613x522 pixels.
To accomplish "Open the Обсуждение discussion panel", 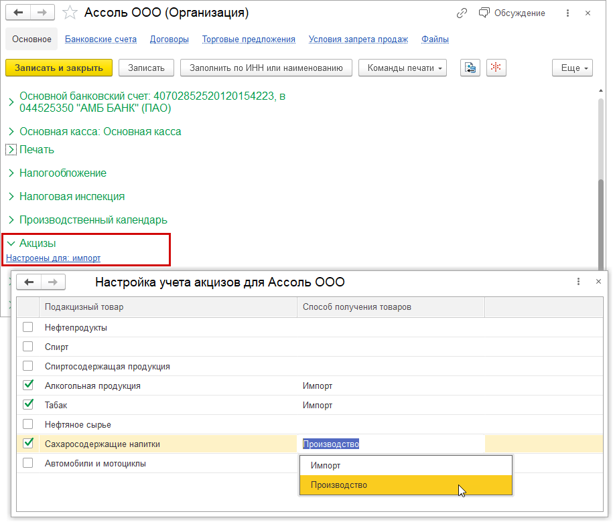I will [x=512, y=13].
